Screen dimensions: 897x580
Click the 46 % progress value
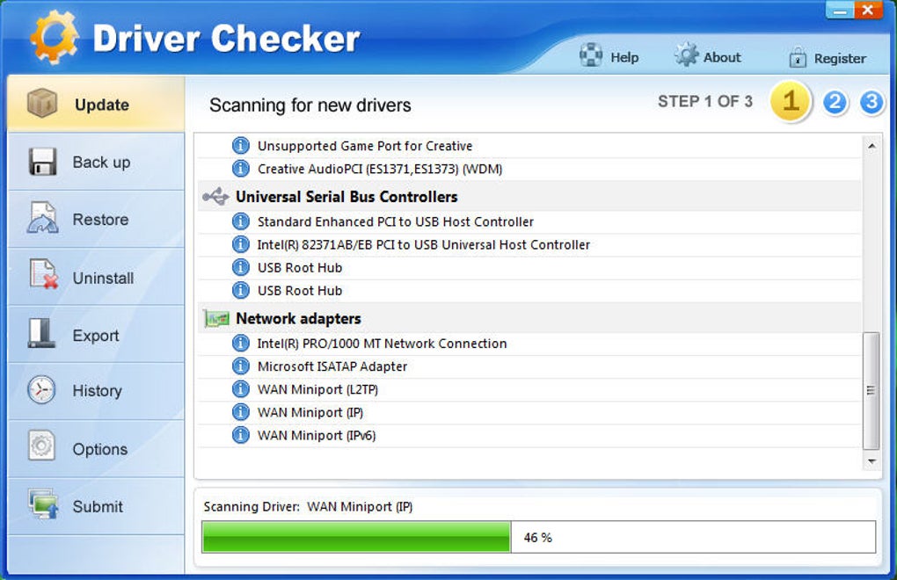point(537,538)
